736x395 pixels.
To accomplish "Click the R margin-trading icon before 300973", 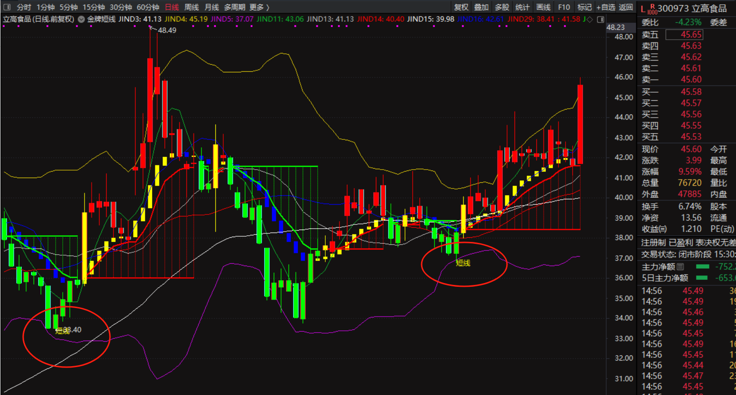I will point(652,9).
